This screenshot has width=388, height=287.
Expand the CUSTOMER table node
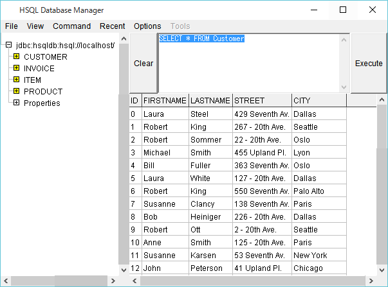tap(16, 57)
